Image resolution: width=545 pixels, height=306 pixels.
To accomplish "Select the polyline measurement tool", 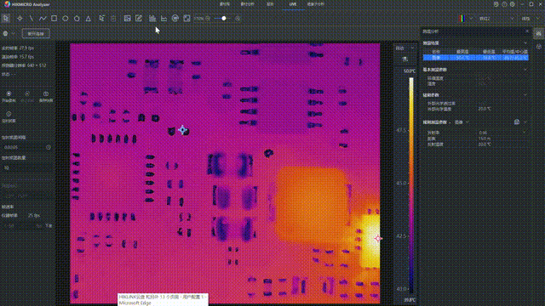I will [x=43, y=19].
